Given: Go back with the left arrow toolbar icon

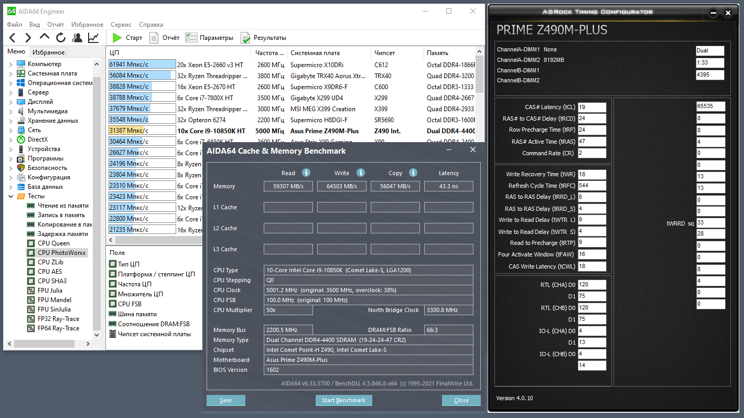Looking at the screenshot, I should tap(13, 38).
